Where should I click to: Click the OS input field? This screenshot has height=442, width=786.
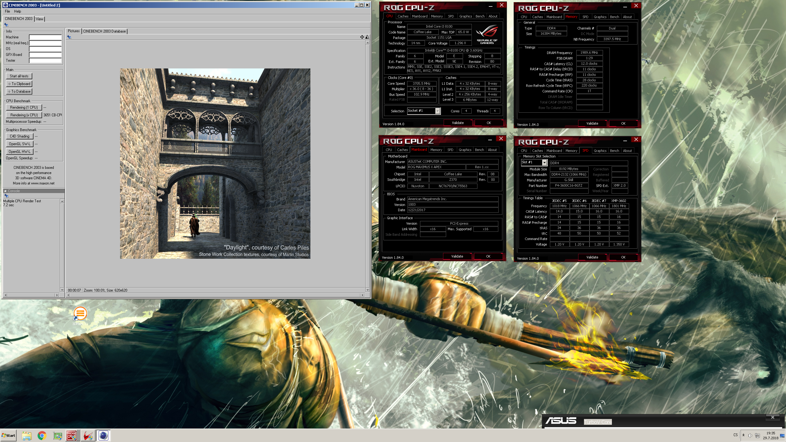point(45,49)
